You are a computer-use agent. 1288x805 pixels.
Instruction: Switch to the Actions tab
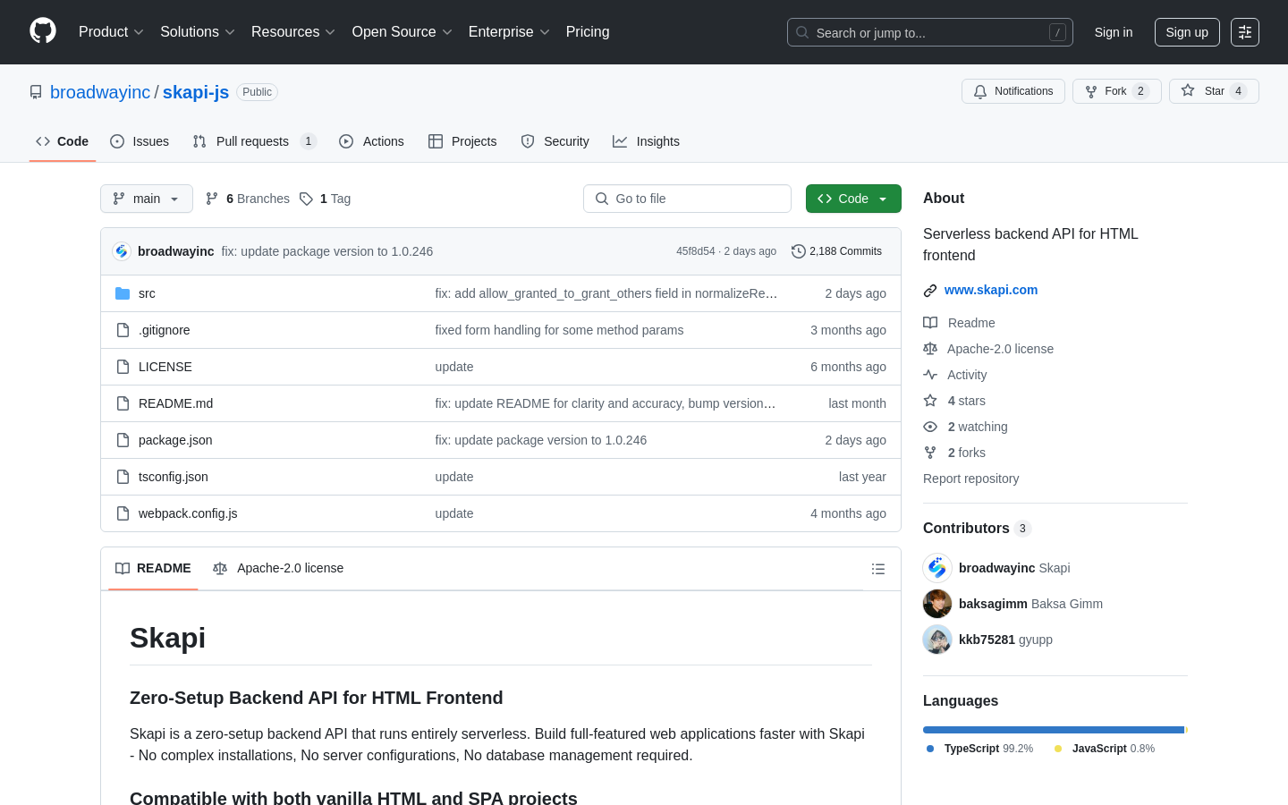pos(371,141)
